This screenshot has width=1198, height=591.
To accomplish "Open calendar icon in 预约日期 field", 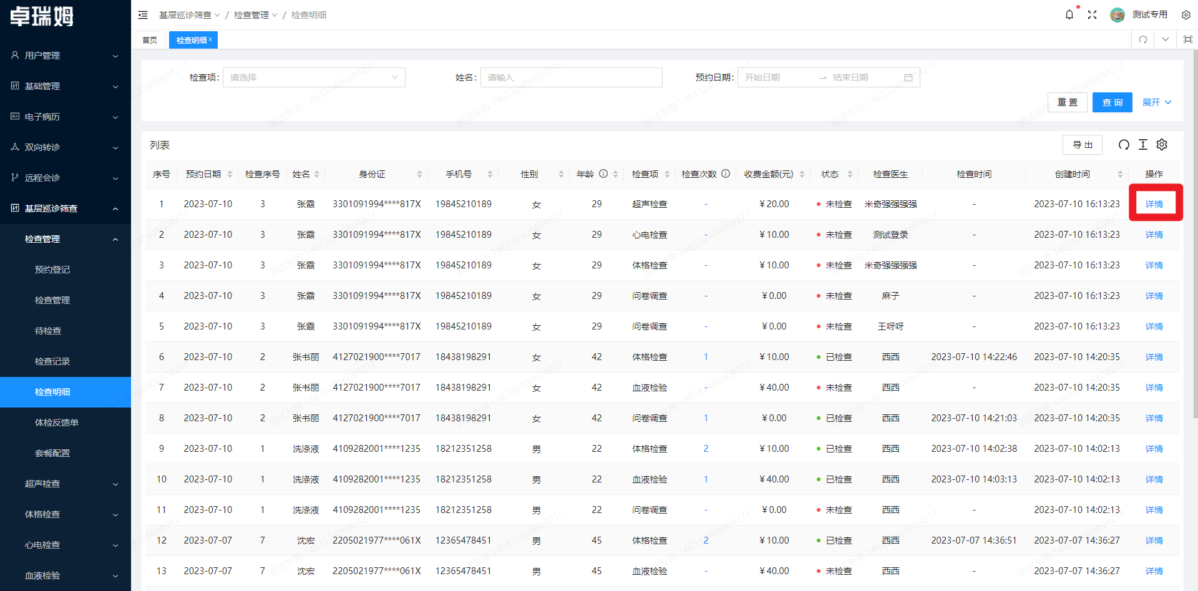I will [x=908, y=77].
